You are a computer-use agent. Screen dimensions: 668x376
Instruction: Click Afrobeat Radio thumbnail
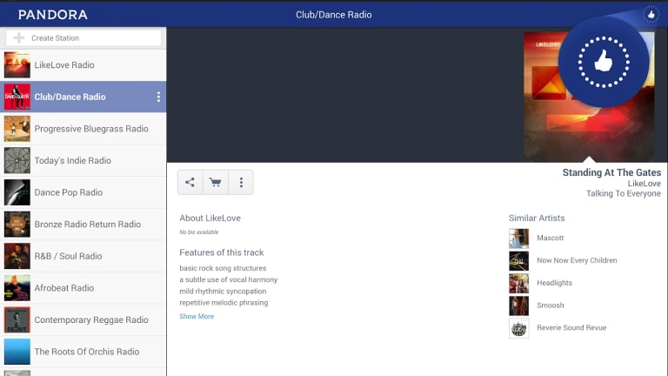[17, 288]
